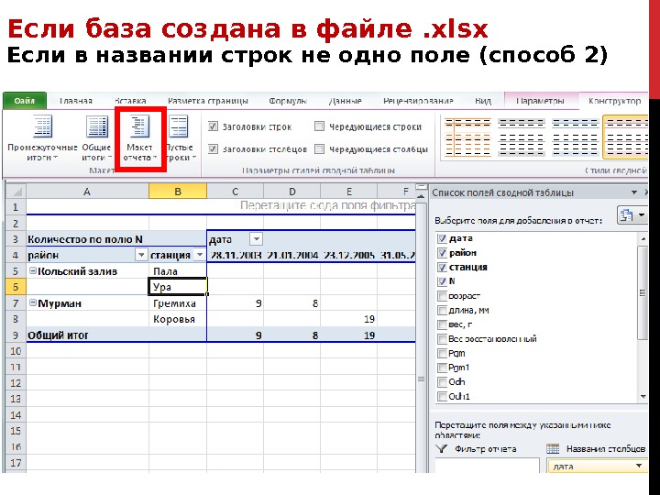Open the Пустые строки blank rows menu
Image resolution: width=660 pixels, height=495 pixels.
tap(181, 138)
